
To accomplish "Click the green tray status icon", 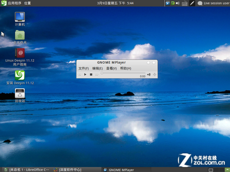I will 173,3.
